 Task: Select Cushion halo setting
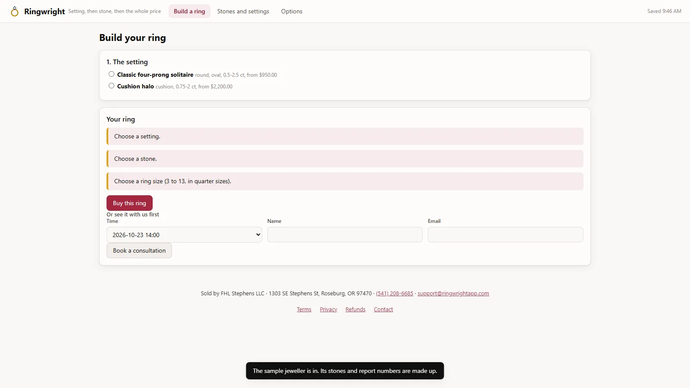point(111,86)
